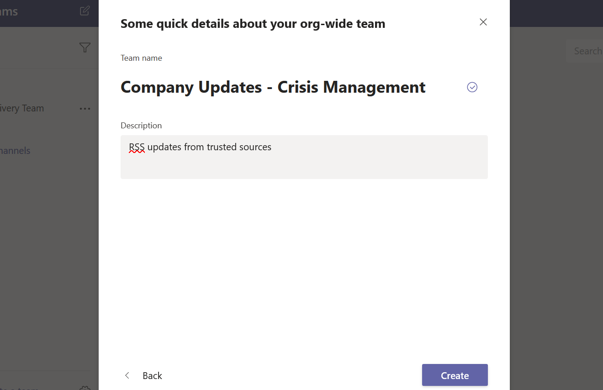Image resolution: width=603 pixels, height=390 pixels.
Task: Select the Delivery Team entry
Action: click(x=22, y=109)
